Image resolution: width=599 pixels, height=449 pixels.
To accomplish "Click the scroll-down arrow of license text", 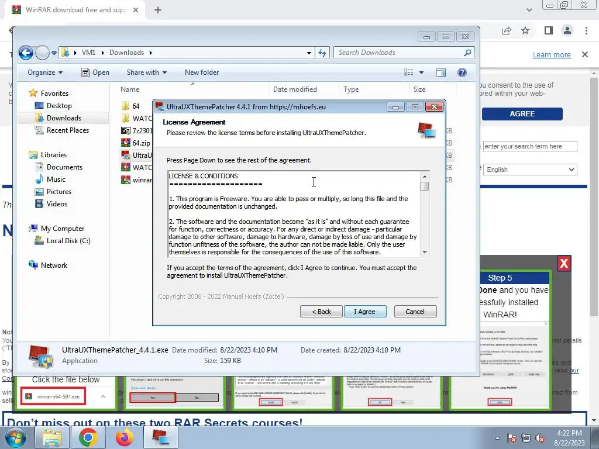I will tap(425, 253).
